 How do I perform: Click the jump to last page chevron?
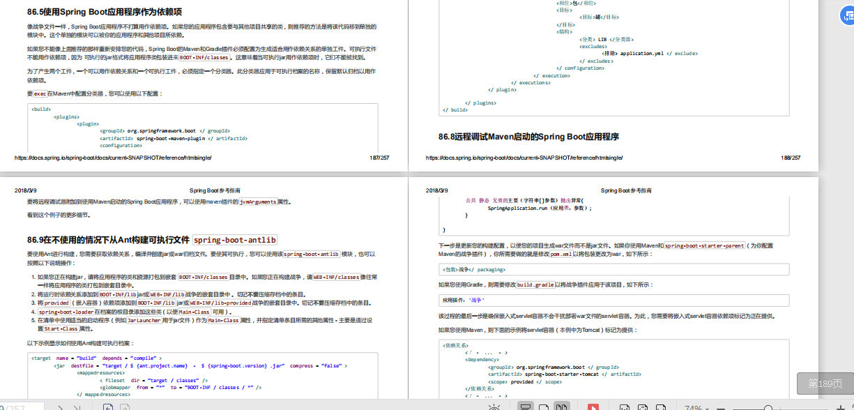(x=79, y=407)
